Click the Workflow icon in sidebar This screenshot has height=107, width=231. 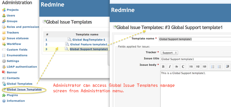pos(4,44)
